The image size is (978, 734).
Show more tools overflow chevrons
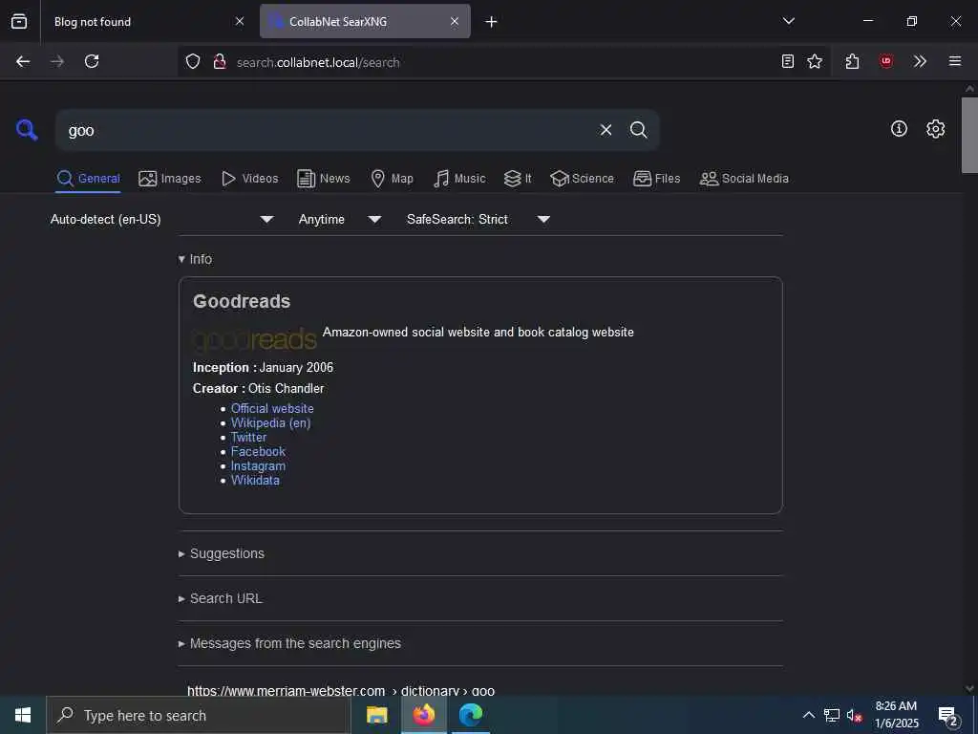point(920,61)
